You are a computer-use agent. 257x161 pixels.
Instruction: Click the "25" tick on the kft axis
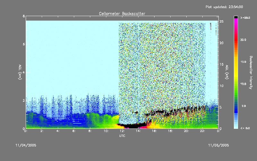click(221, 22)
